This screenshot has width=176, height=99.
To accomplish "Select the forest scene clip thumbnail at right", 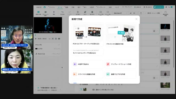I will (x=165, y=85).
